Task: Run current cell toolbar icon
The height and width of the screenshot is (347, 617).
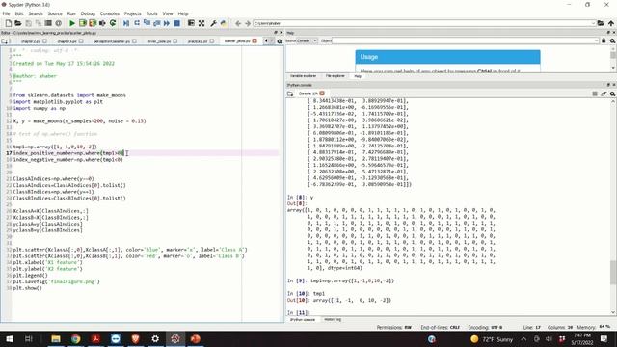Action: pyautogui.click(x=82, y=23)
